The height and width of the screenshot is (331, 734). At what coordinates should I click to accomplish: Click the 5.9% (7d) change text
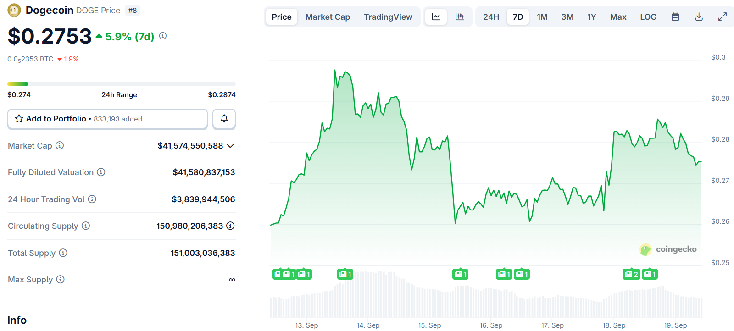[x=130, y=37]
